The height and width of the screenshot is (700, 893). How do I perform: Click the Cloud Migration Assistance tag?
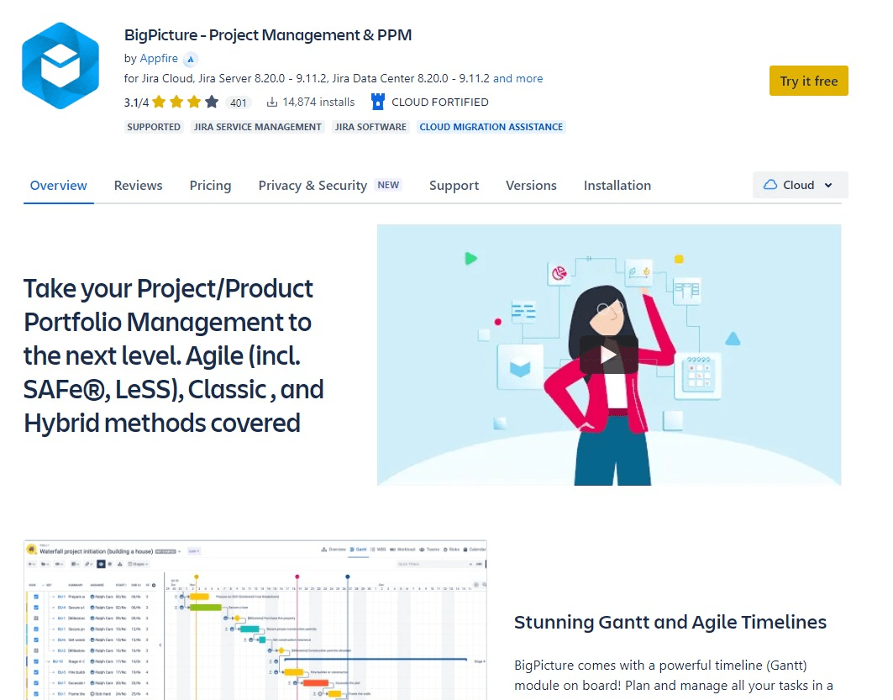491,127
